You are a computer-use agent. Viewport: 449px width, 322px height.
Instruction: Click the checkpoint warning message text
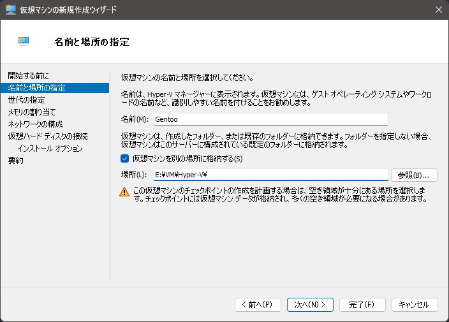pos(281,194)
